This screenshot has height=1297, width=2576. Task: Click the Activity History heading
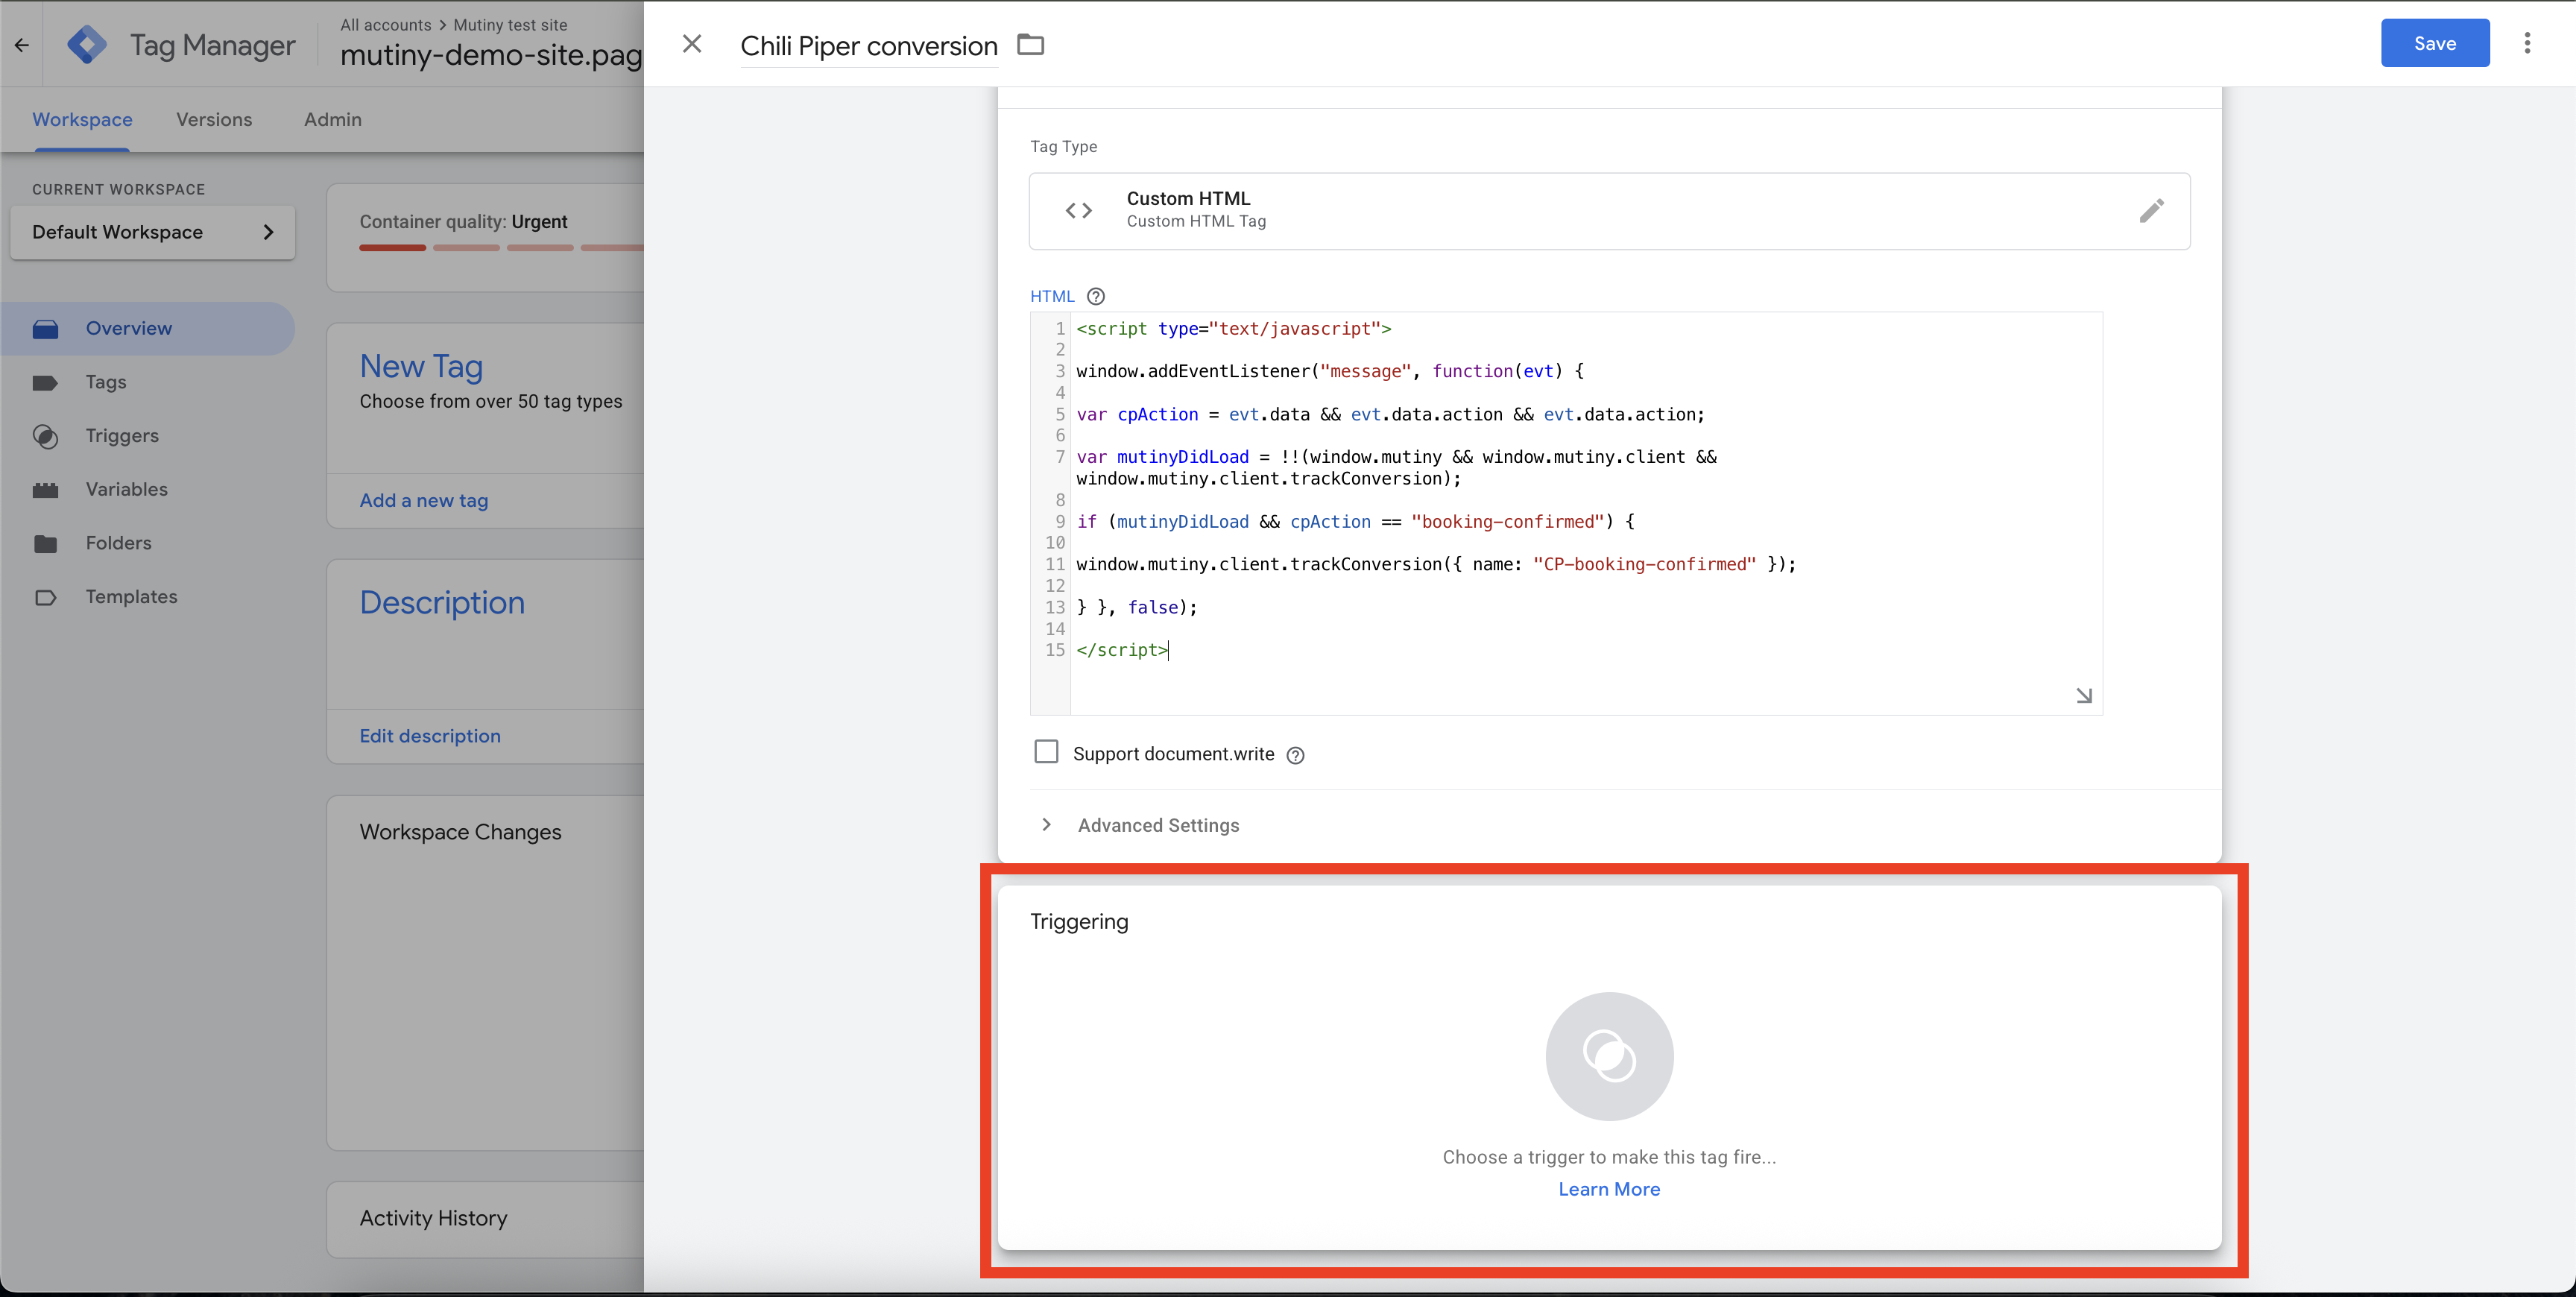click(433, 1218)
